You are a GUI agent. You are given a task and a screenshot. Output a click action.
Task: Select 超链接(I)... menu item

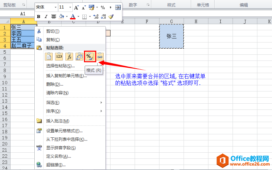70,165
